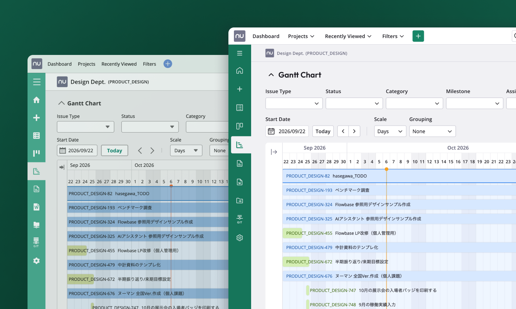Image resolution: width=516 pixels, height=309 pixels.
Task: Click orange today marker on right Gantt timeline
Action: tap(387, 169)
